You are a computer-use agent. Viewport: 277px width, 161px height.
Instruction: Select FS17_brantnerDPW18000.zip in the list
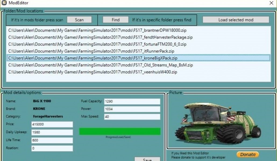[x=97, y=30]
